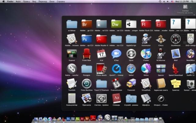Open the Шрифты font book app
196x123 pixels.
(146, 98)
